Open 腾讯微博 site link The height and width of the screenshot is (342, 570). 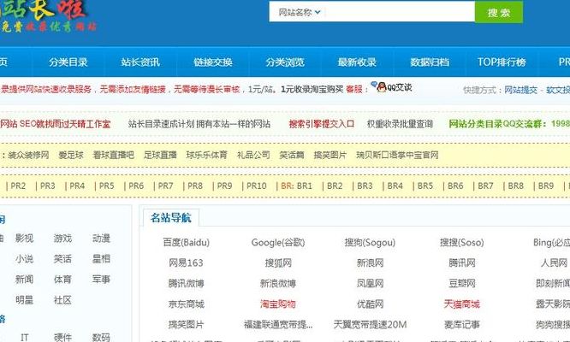point(186,283)
